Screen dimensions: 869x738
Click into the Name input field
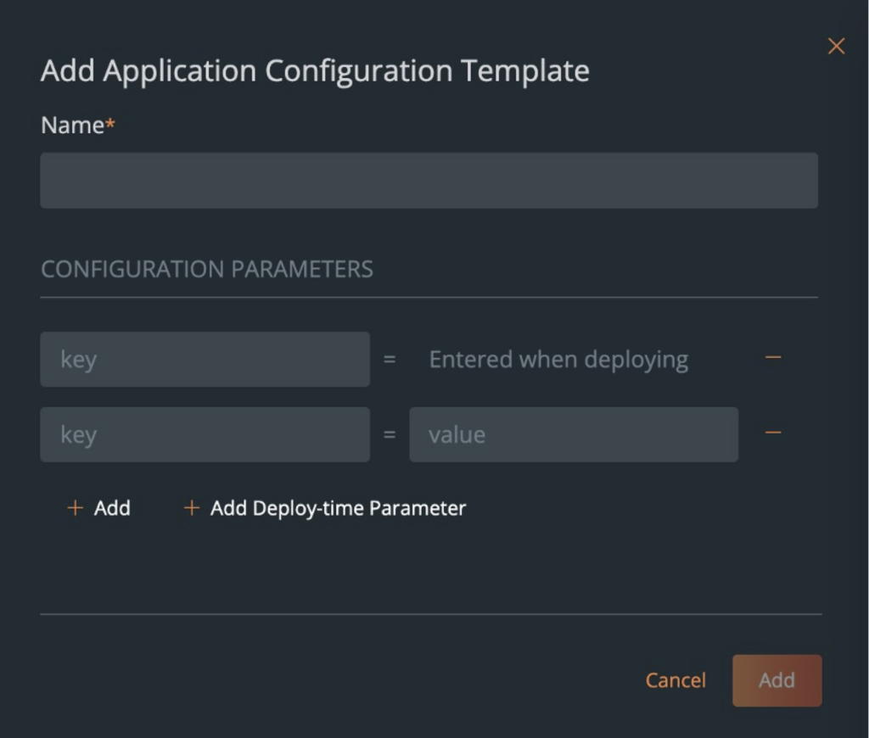[429, 180]
